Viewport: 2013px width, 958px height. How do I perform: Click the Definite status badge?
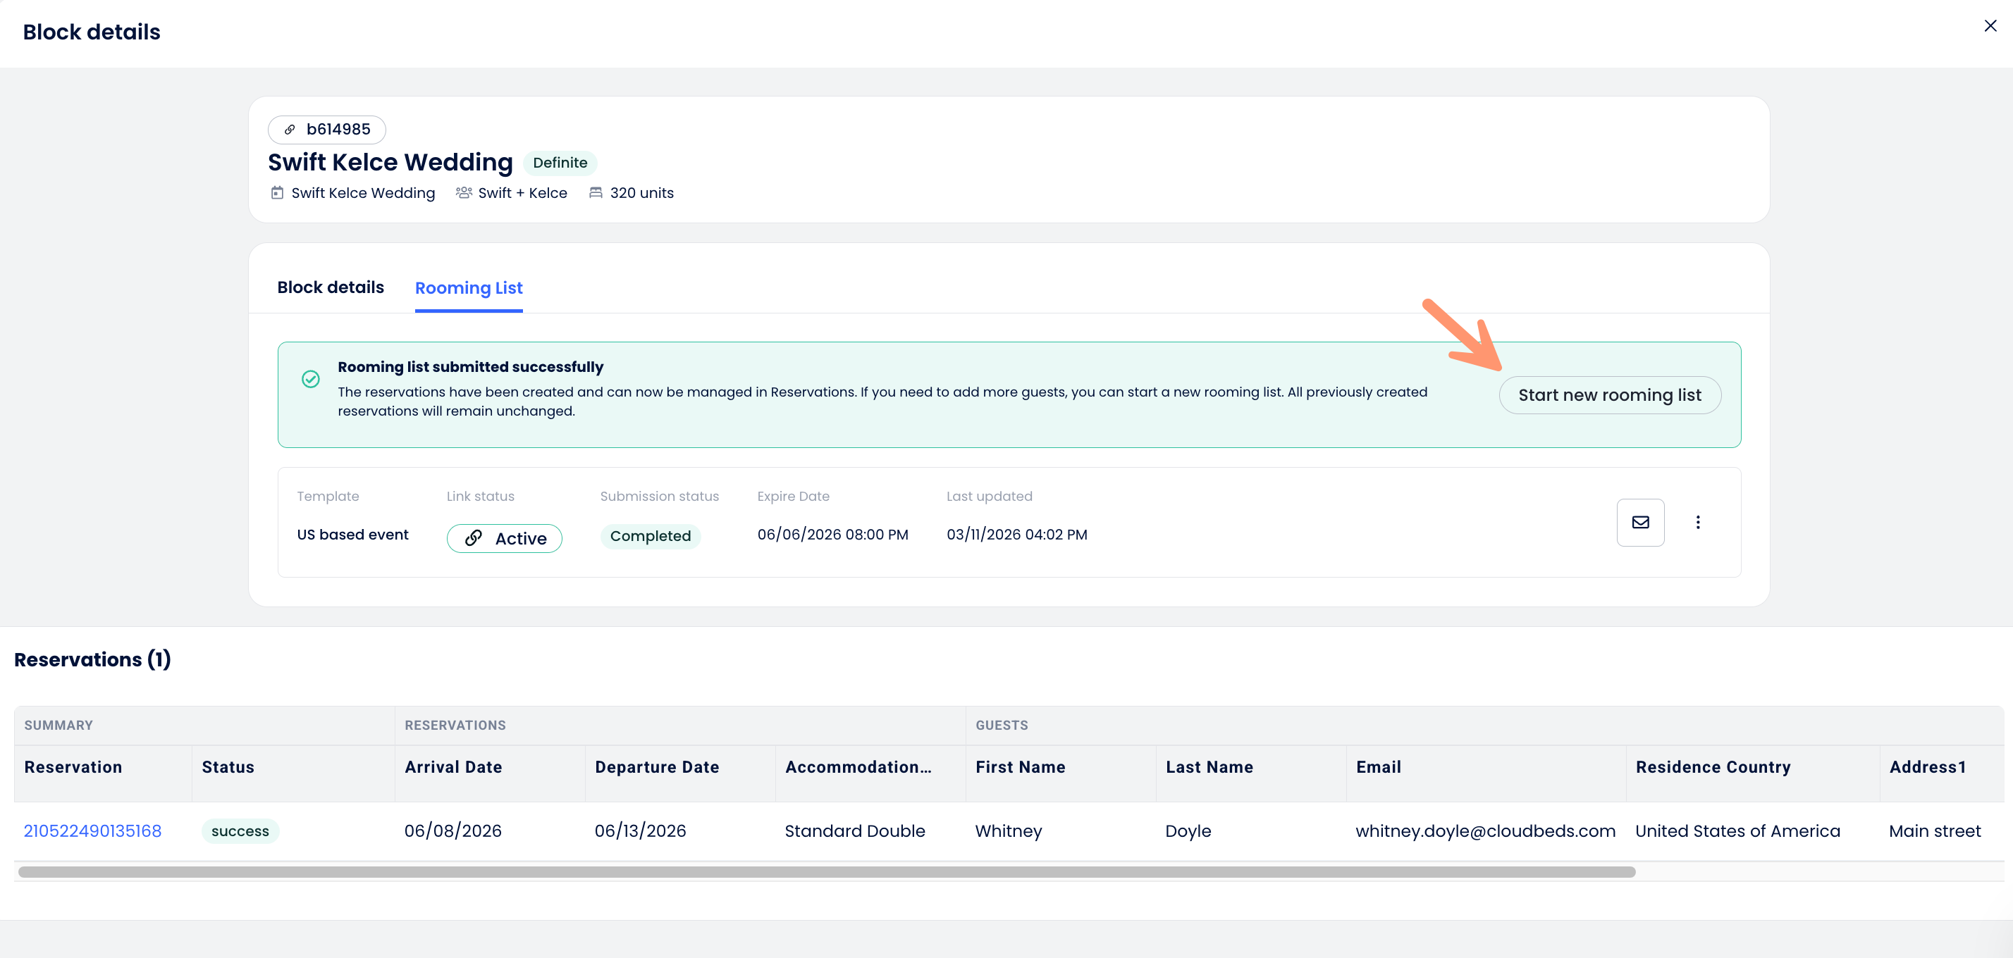pos(560,163)
